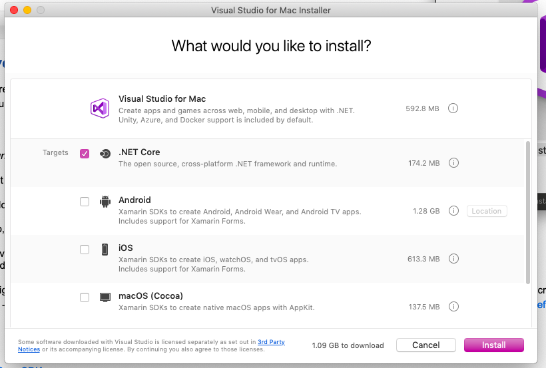
Task: Show info for iOS target
Action: click(453, 259)
